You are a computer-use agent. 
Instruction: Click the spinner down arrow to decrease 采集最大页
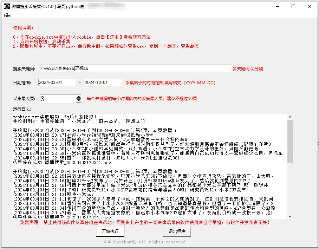(78, 101)
